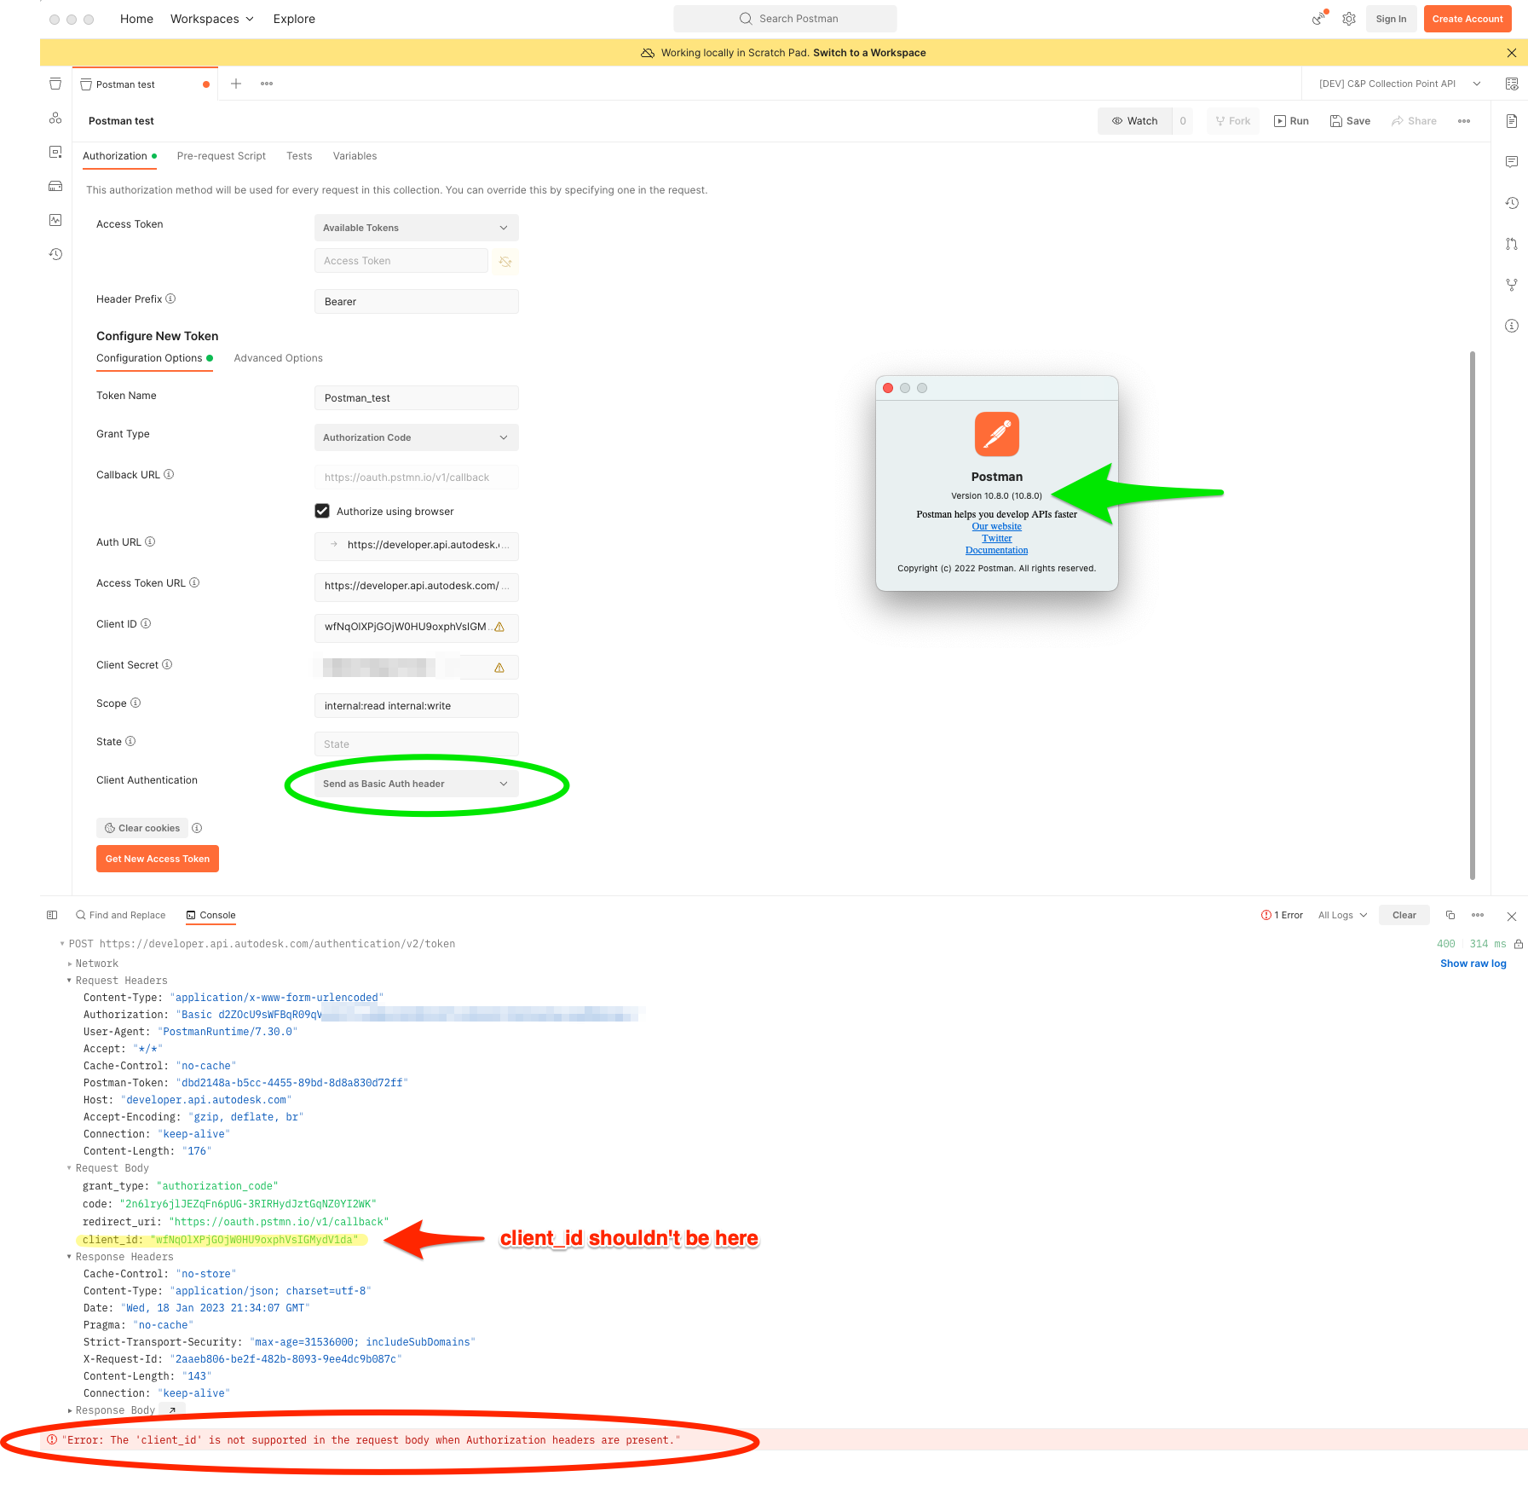Open the History sidebar panel
The height and width of the screenshot is (1505, 1528).
(55, 254)
